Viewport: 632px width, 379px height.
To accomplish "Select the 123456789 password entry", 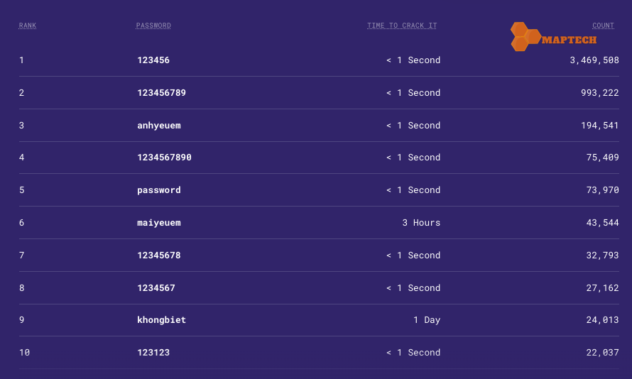I will point(161,93).
